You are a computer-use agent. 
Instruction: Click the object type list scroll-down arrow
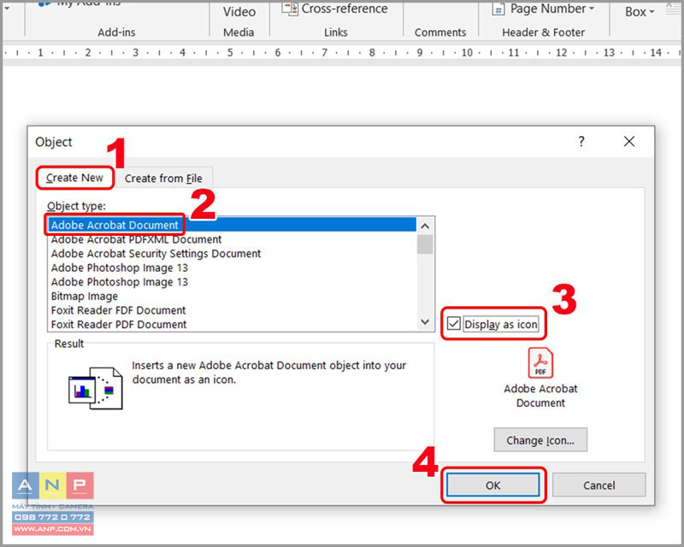425,322
